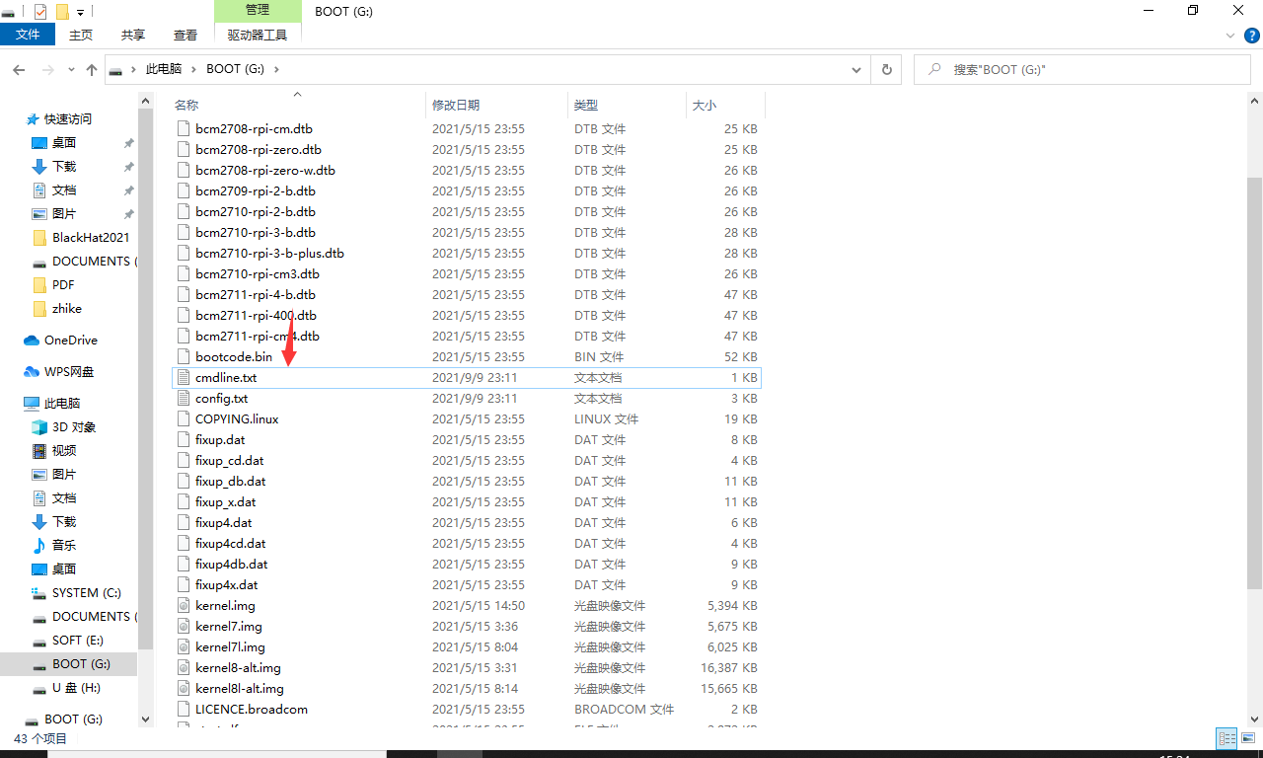Open 快速访问 in navigation pane
This screenshot has height=758, width=1263.
68,119
